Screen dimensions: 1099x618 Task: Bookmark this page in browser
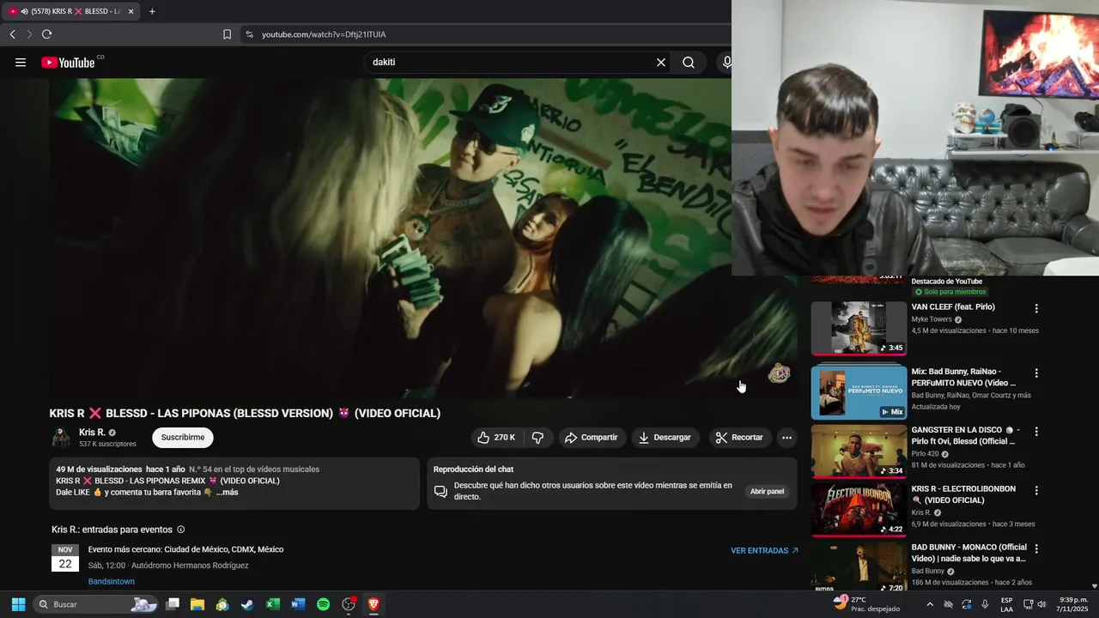point(227,34)
